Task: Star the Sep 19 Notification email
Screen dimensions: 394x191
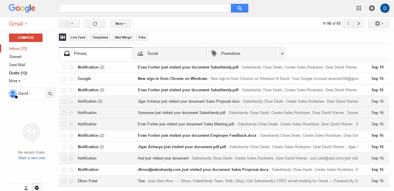Action: tap(71, 67)
